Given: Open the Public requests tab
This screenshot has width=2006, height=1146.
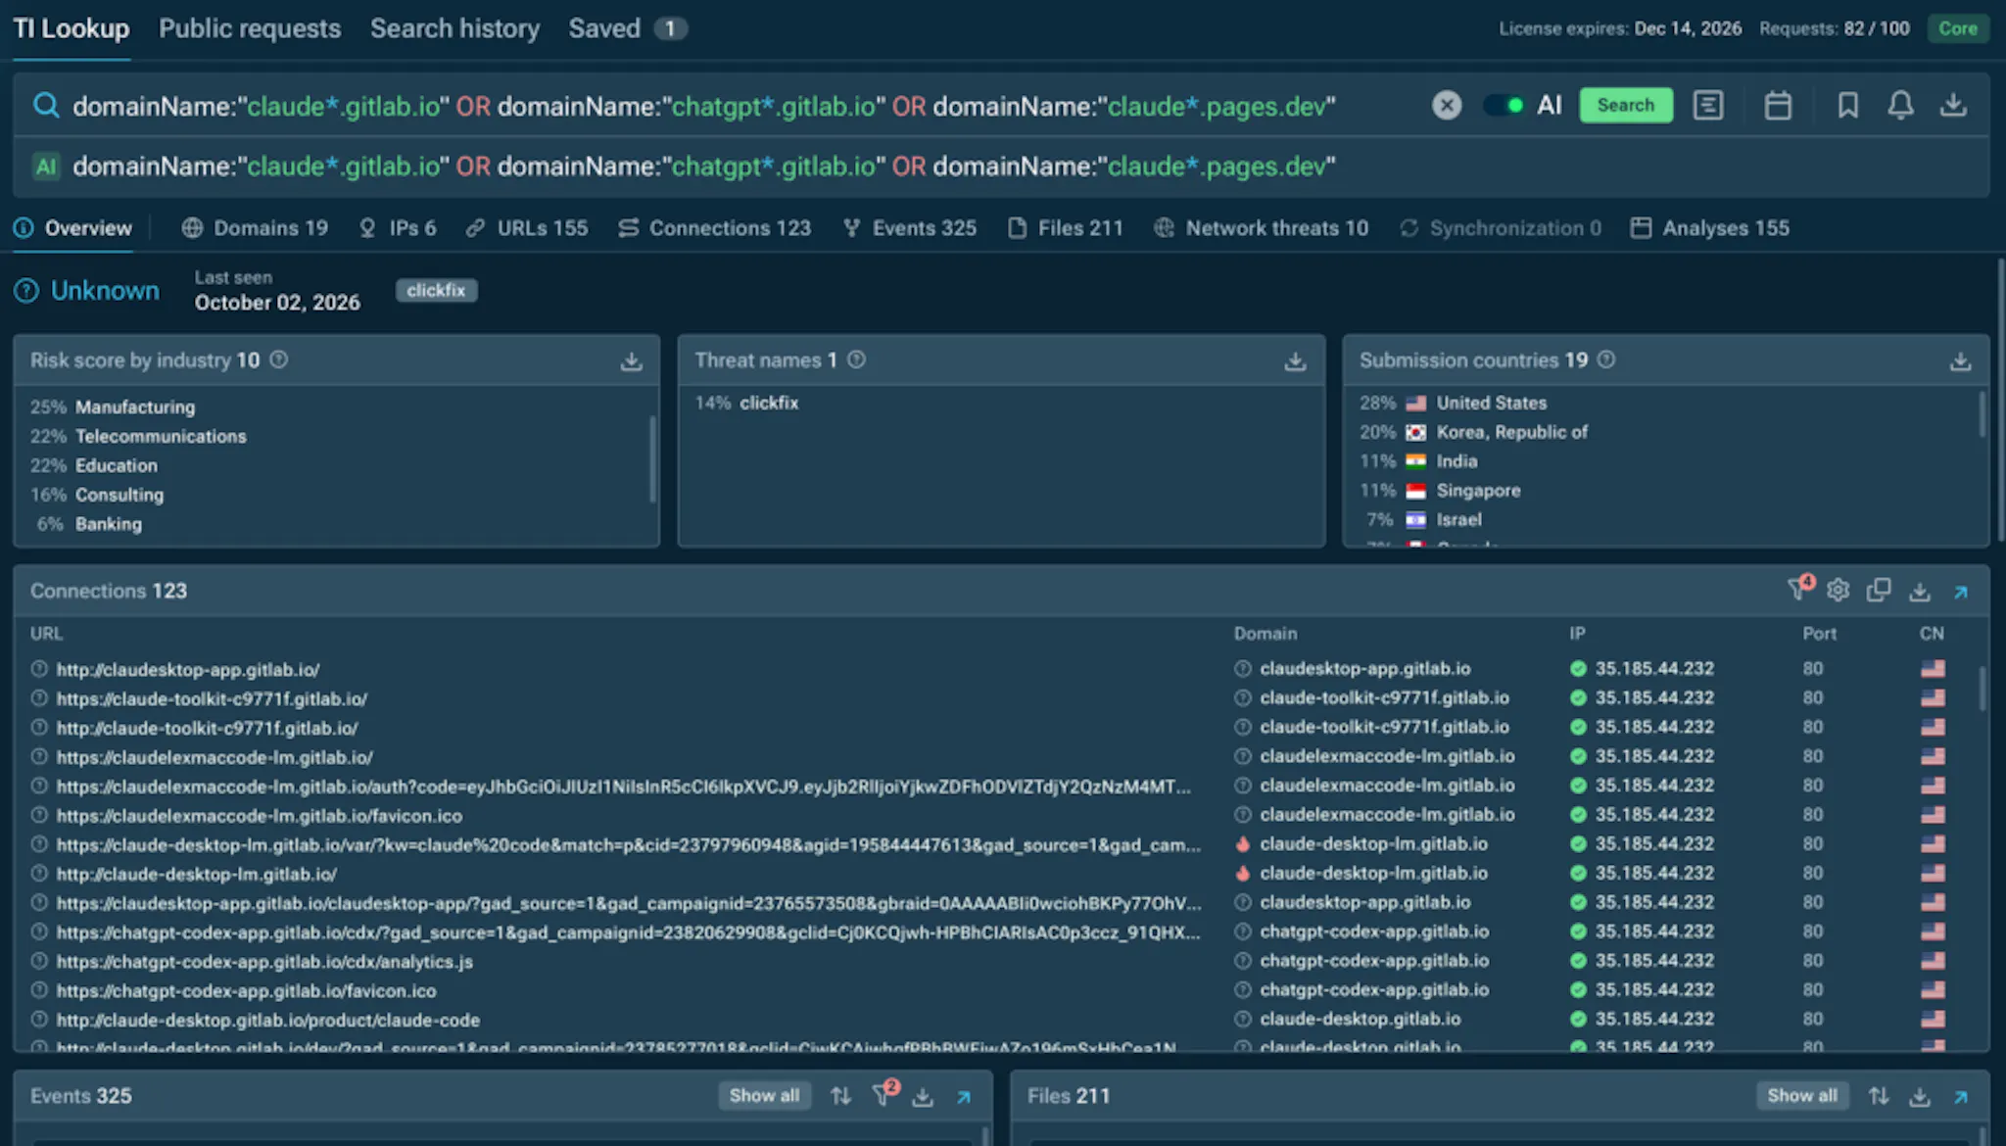Looking at the screenshot, I should [x=250, y=28].
